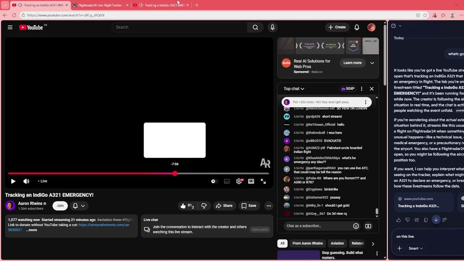Click the live chat scrollbar thumb
The width and height of the screenshot is (464, 261).
pos(377,211)
